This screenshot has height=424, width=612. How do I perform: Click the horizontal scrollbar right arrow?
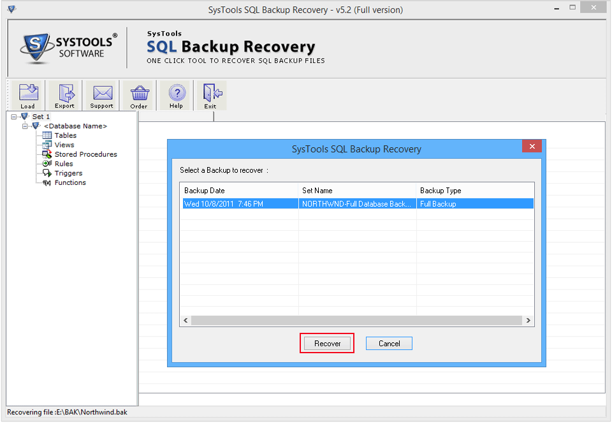pos(528,321)
